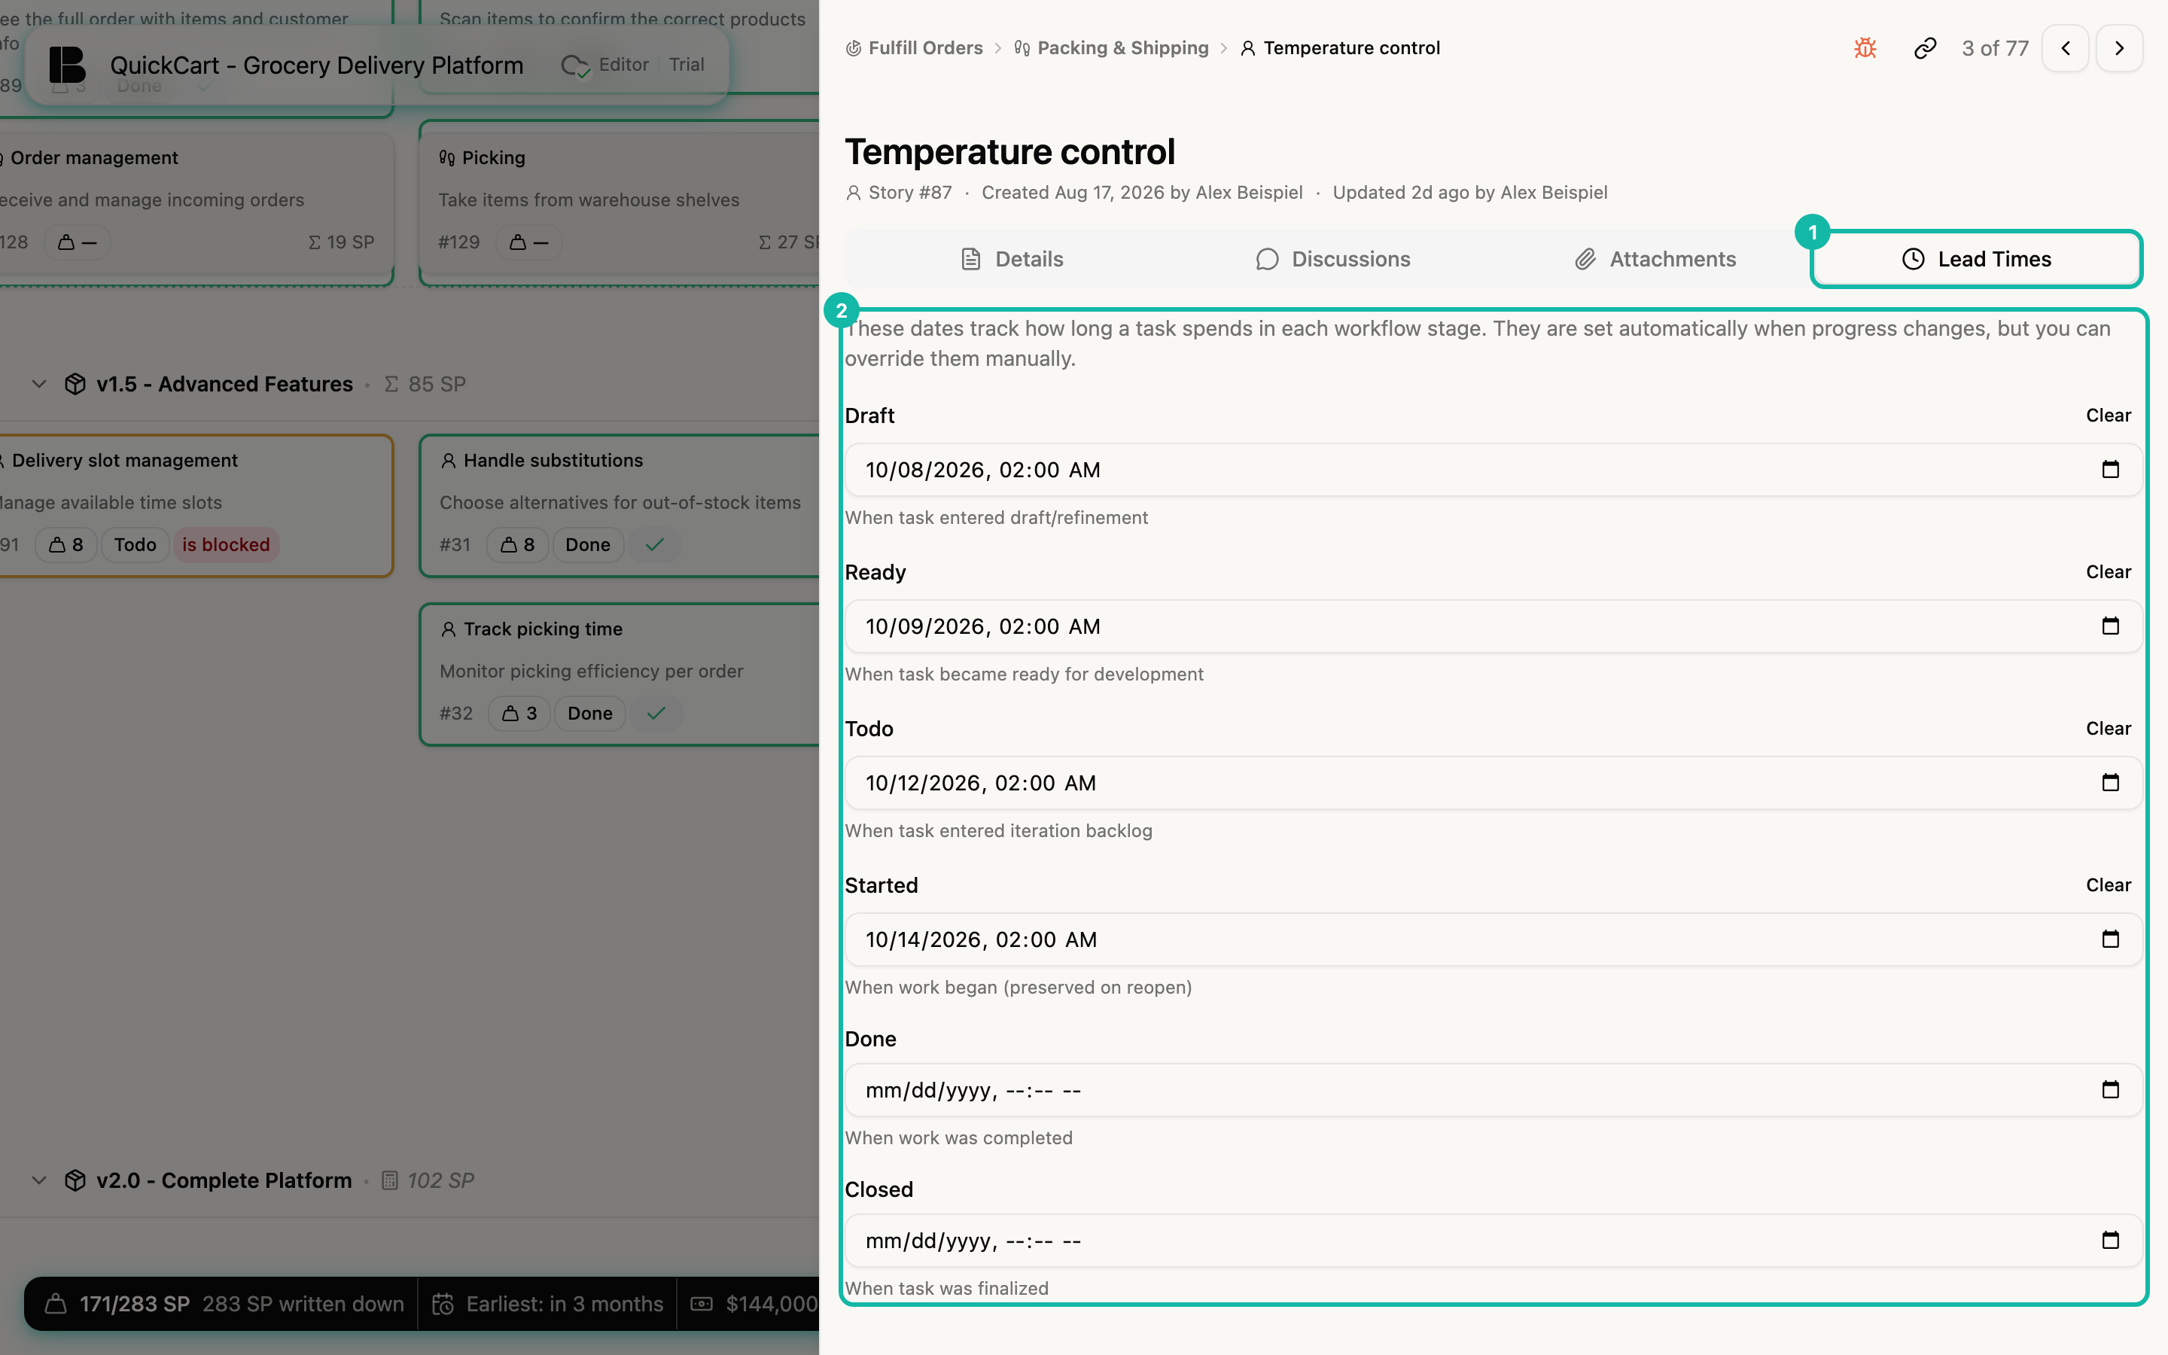Click the 85 SP sum label

(x=425, y=385)
